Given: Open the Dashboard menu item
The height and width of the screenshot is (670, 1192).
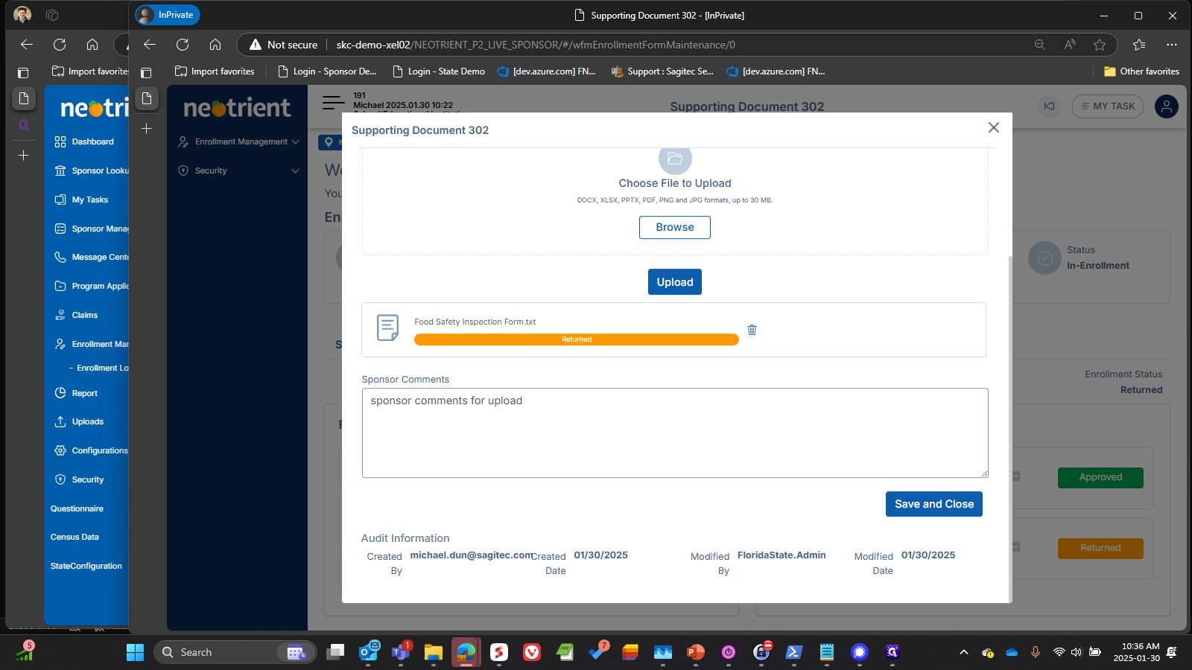Looking at the screenshot, I should [92, 141].
